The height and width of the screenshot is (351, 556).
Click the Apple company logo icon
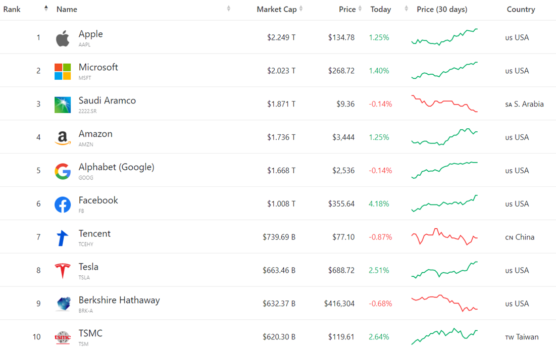coord(63,38)
